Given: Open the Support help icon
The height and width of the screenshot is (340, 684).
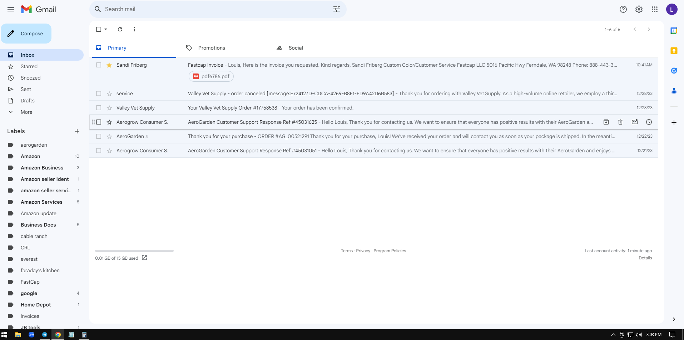Looking at the screenshot, I should click(x=623, y=9).
